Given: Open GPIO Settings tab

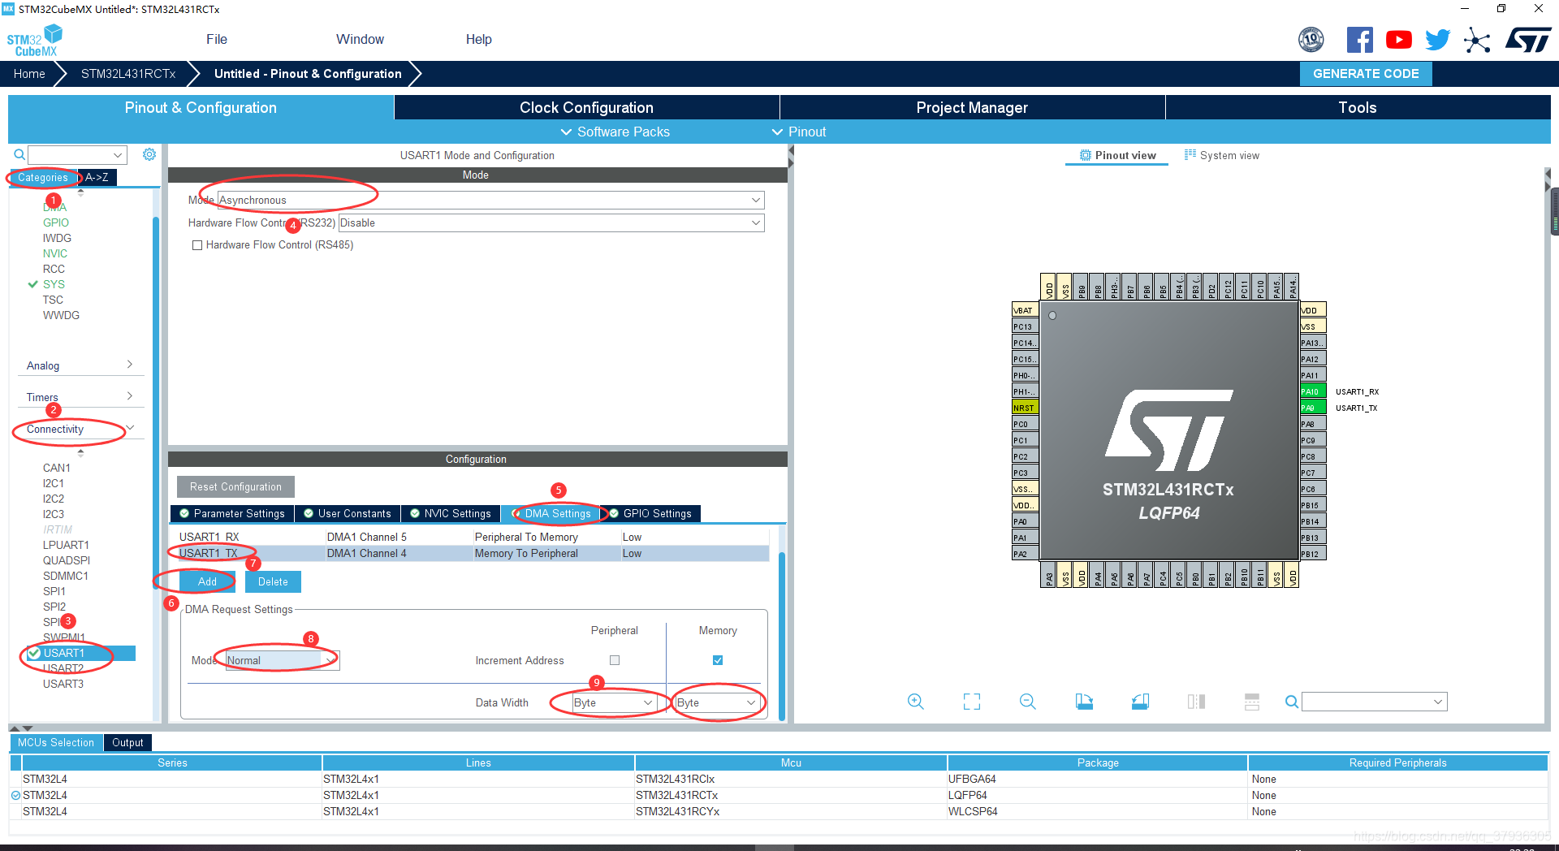Looking at the screenshot, I should [650, 513].
